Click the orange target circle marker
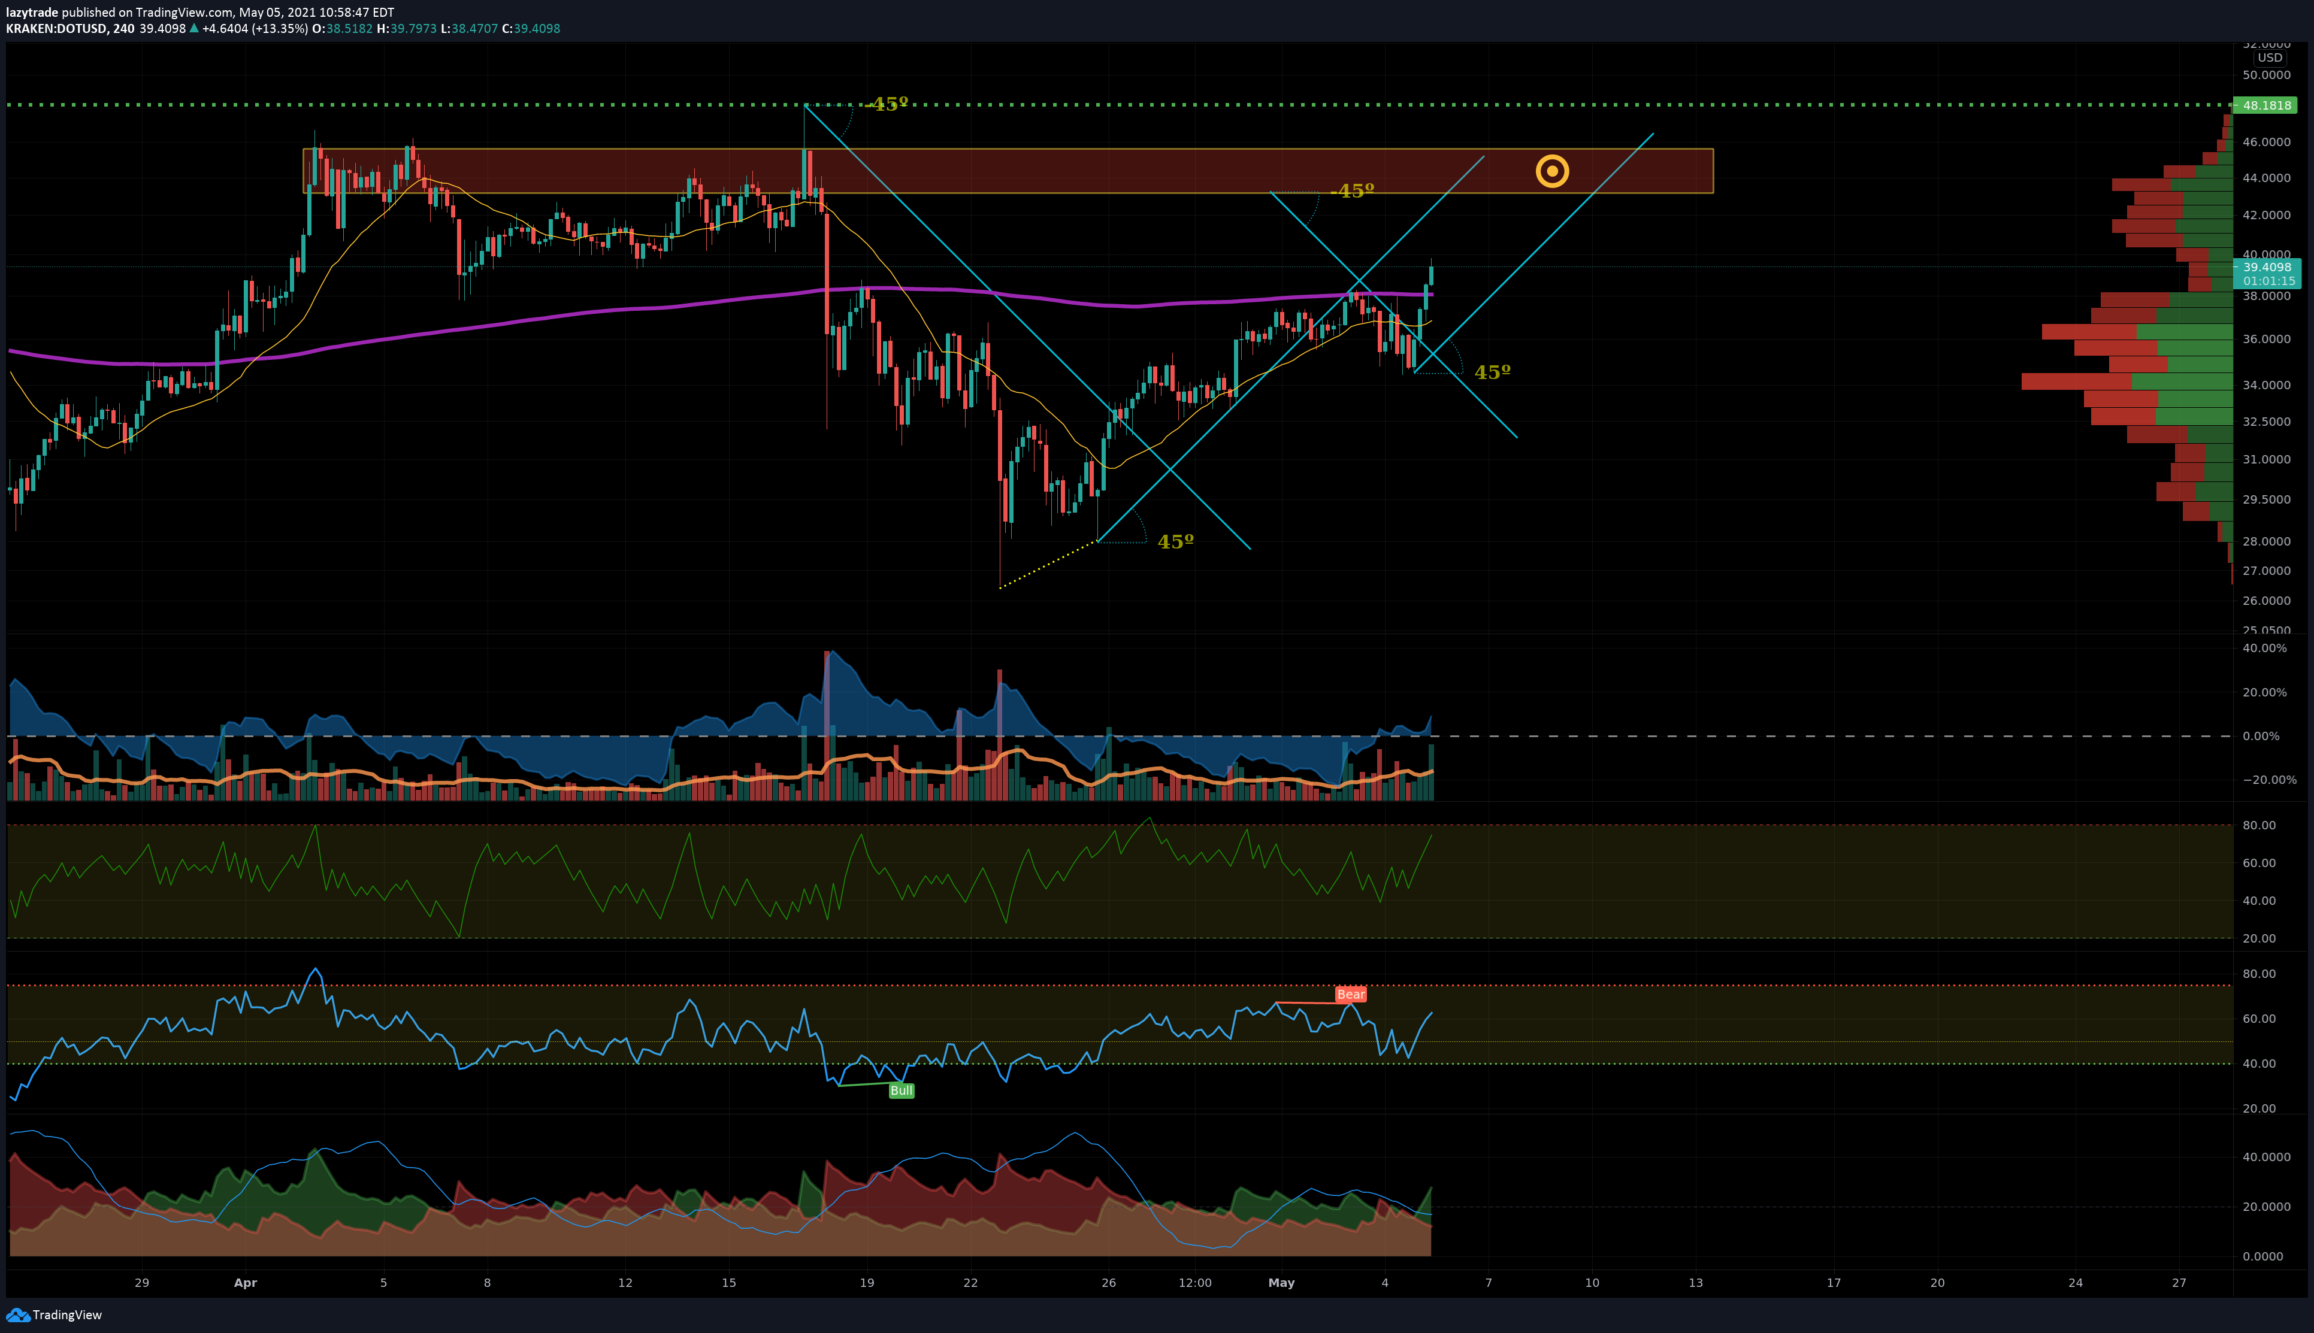Screen dimensions: 2314x1333 (x=1552, y=171)
